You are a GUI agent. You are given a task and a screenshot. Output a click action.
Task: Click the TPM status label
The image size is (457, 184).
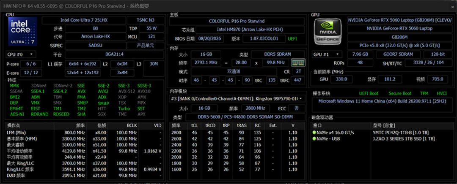(424, 94)
